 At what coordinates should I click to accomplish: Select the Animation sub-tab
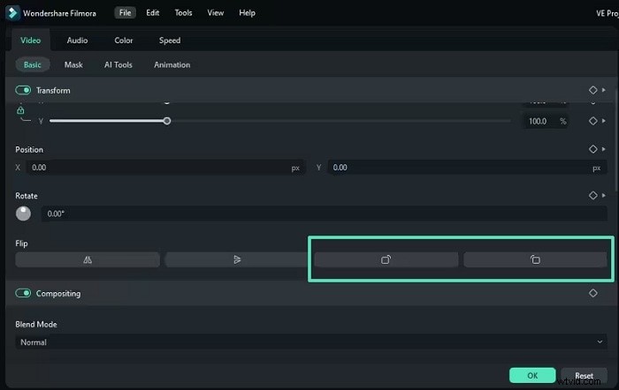(x=172, y=64)
